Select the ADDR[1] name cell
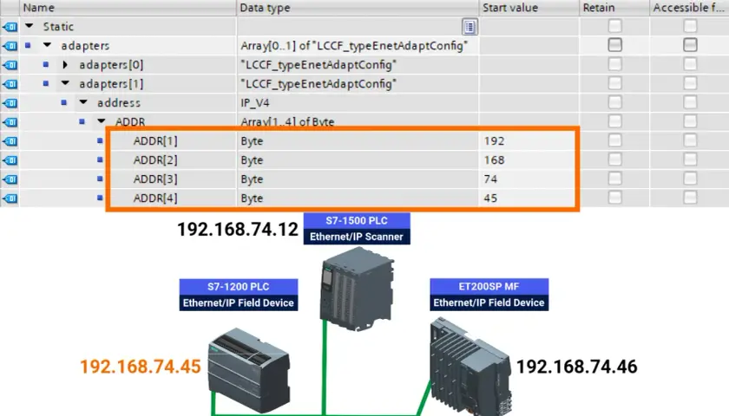The image size is (729, 416). pyautogui.click(x=155, y=140)
